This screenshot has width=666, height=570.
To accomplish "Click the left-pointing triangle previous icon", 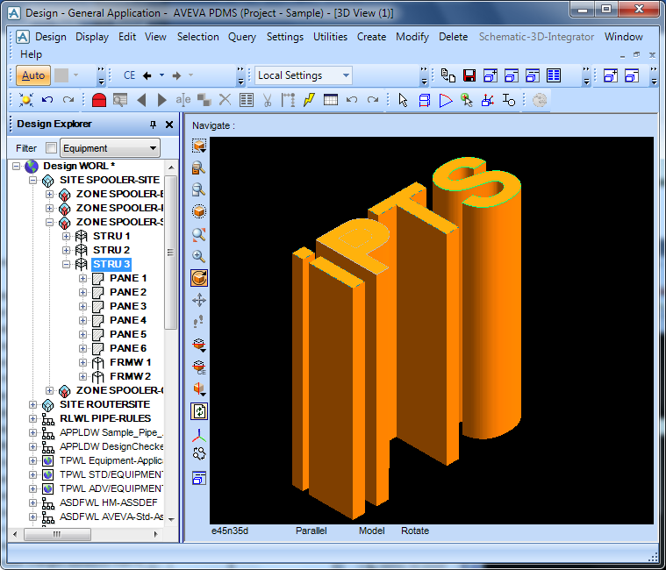I will point(141,100).
